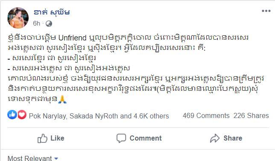Click the public globe privacy icon
Screen dimensions: 275x161
coord(49,23)
